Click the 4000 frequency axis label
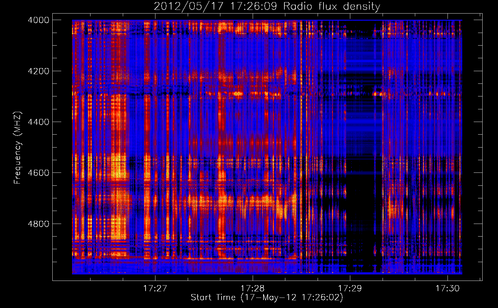 [38, 20]
